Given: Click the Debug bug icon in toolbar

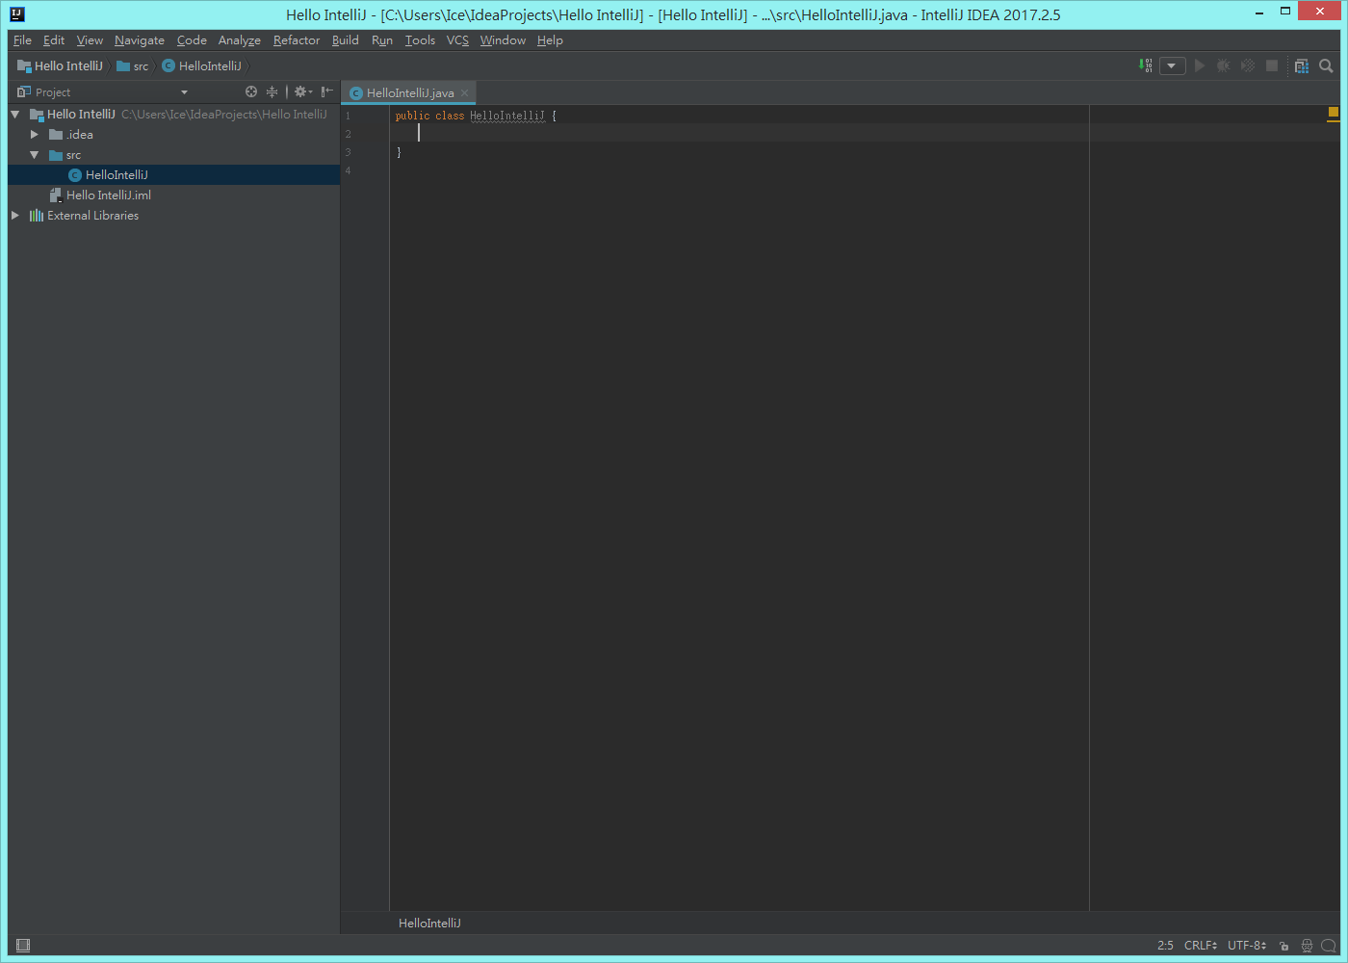Looking at the screenshot, I should tap(1224, 65).
